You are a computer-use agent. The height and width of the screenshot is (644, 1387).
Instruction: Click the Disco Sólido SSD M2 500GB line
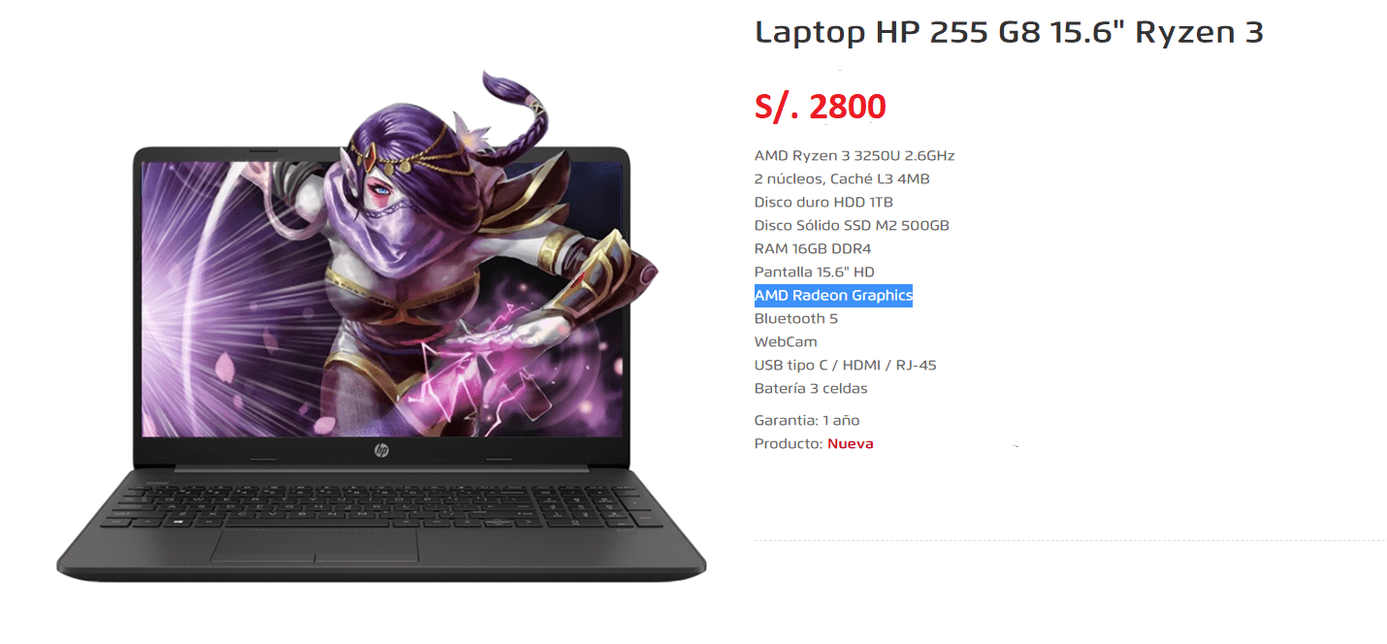(852, 225)
